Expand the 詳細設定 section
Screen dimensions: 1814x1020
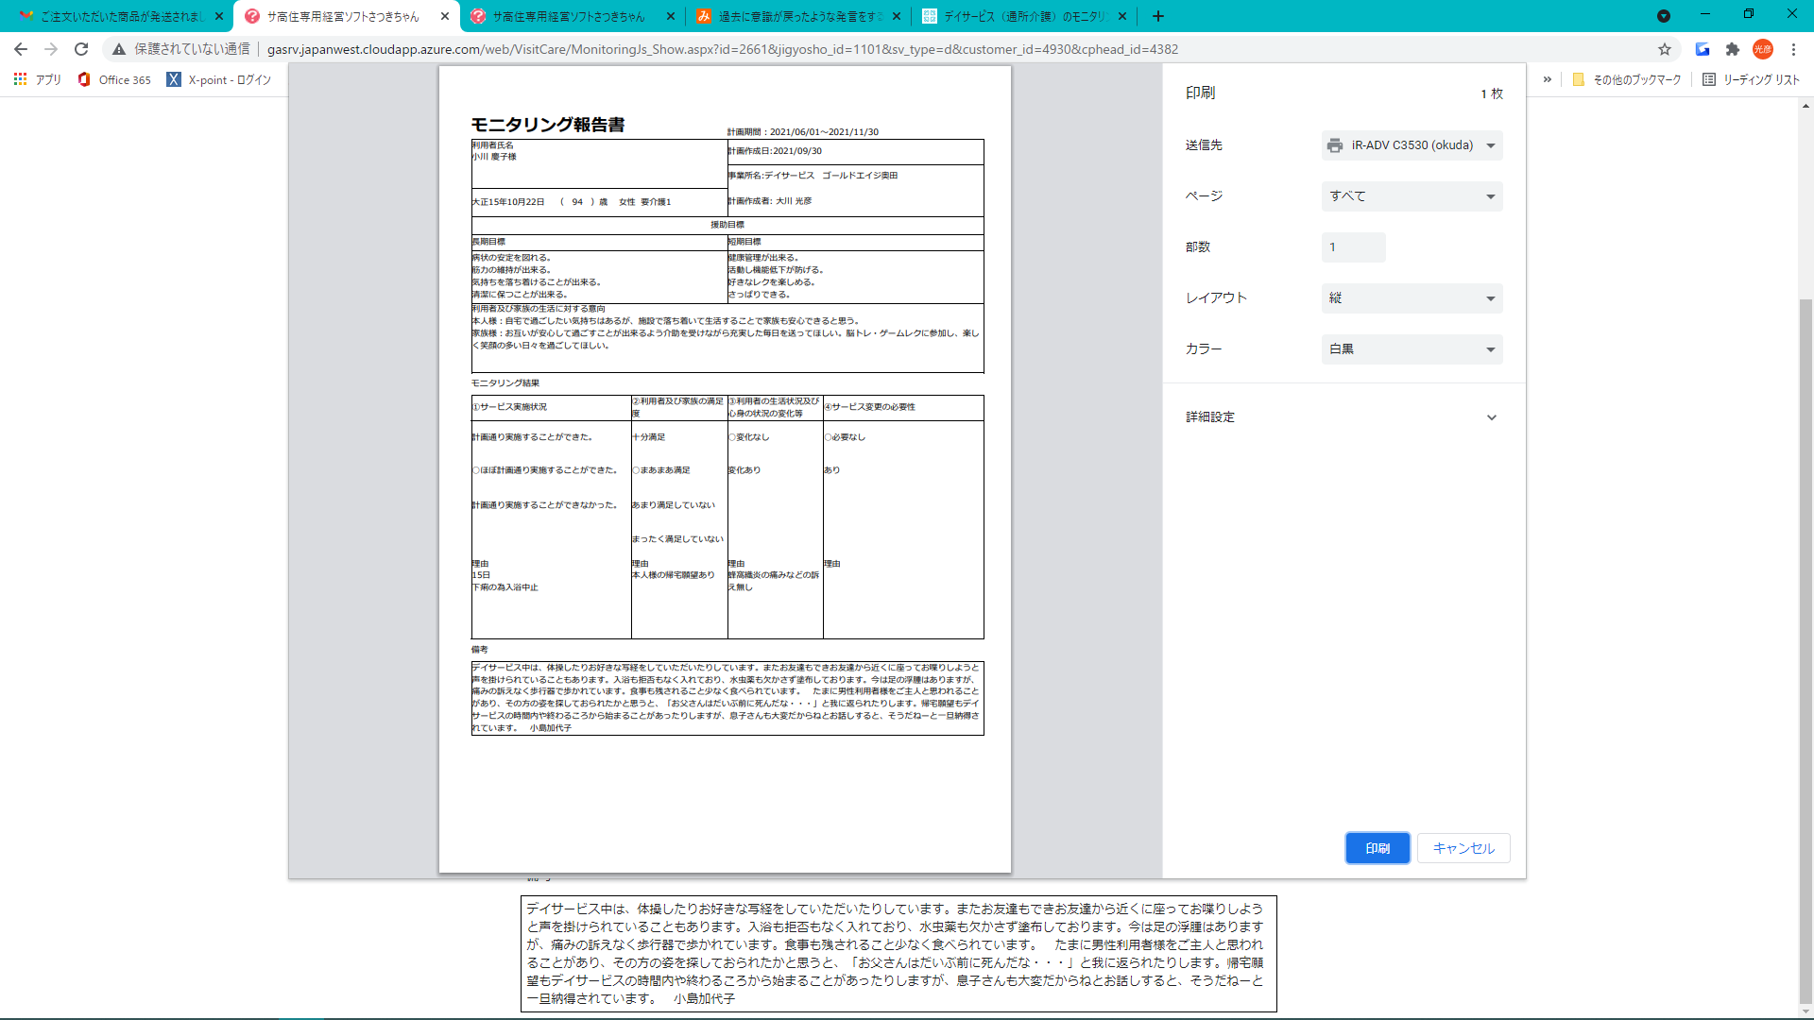[x=1343, y=417]
